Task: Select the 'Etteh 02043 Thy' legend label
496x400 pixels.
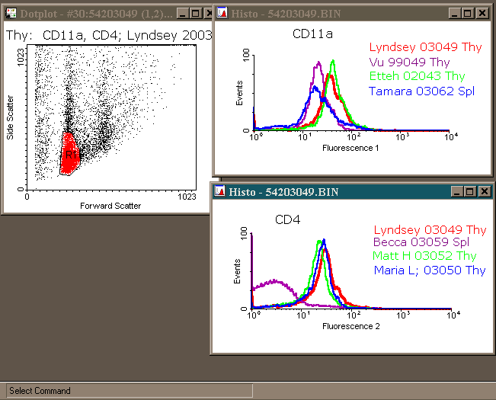Action: click(x=417, y=76)
